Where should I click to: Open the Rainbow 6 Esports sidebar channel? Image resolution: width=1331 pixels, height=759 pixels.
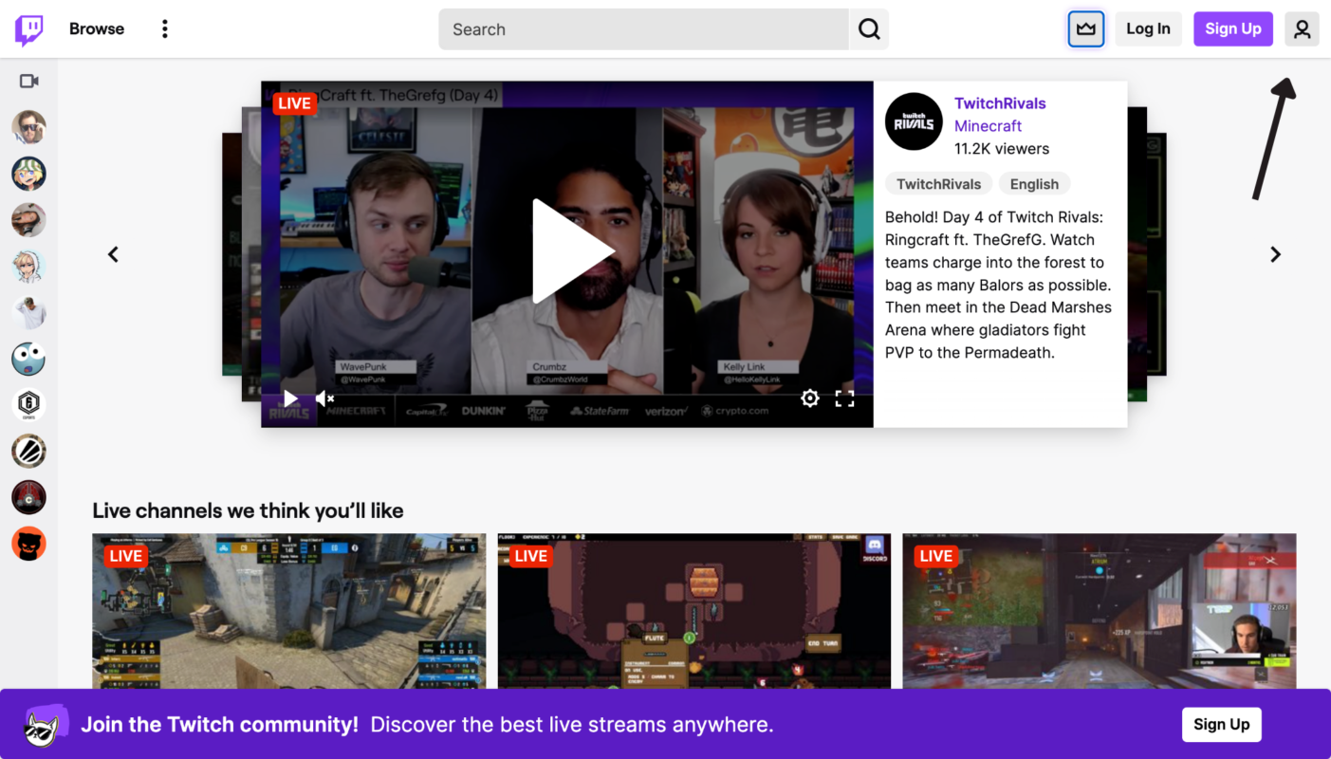click(x=28, y=405)
